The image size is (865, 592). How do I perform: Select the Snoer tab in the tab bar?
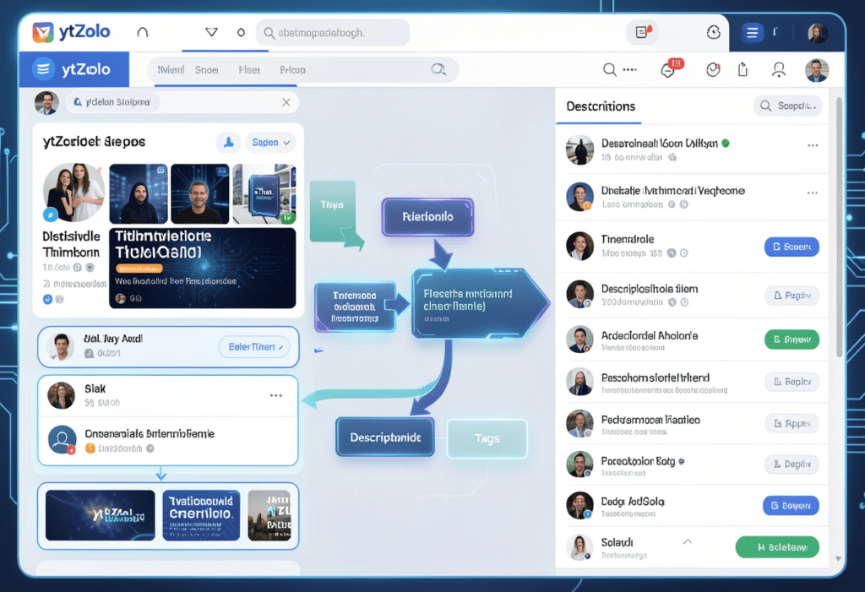(x=206, y=70)
